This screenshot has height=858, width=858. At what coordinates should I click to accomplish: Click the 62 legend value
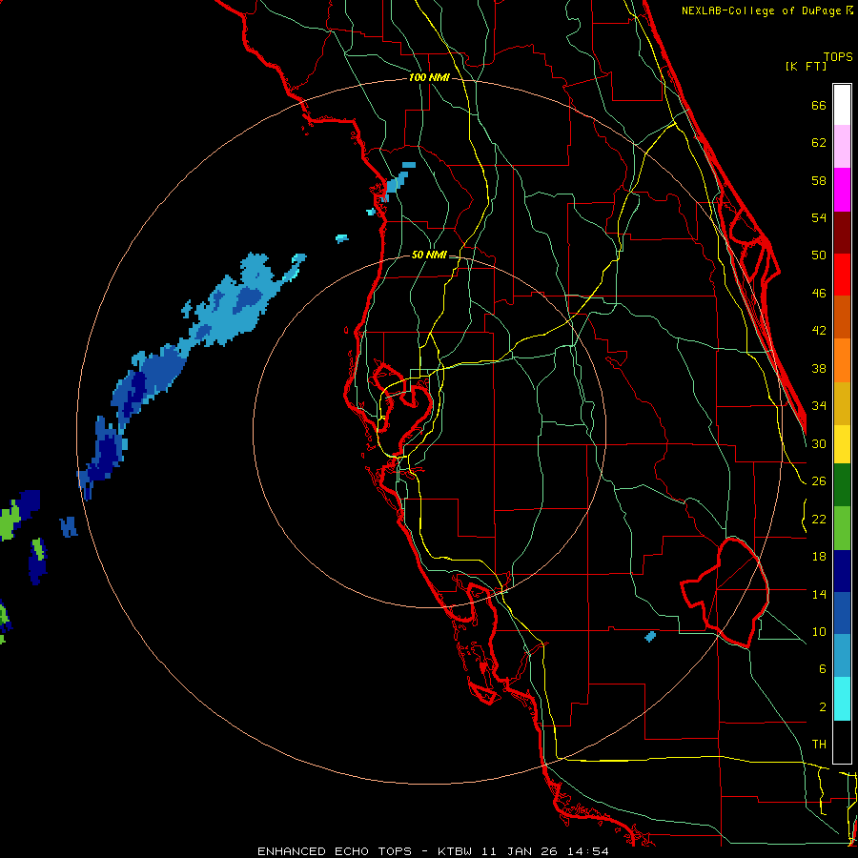coord(819,143)
